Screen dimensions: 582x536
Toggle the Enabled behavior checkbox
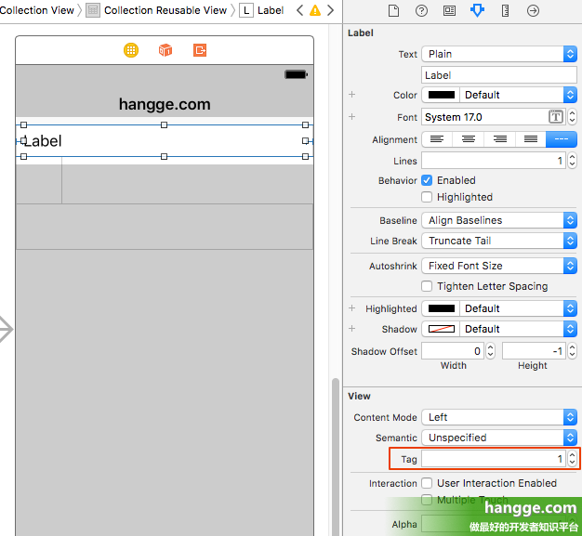coord(427,180)
